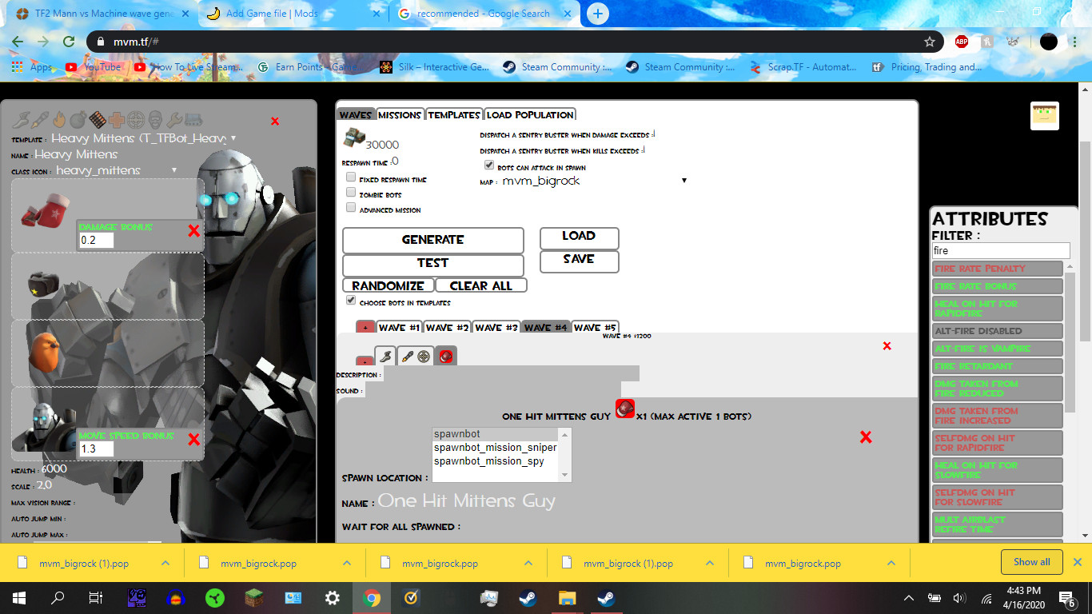Toggle the Zombie Bots checkbox
Image resolution: width=1092 pixels, height=614 pixels.
click(351, 193)
